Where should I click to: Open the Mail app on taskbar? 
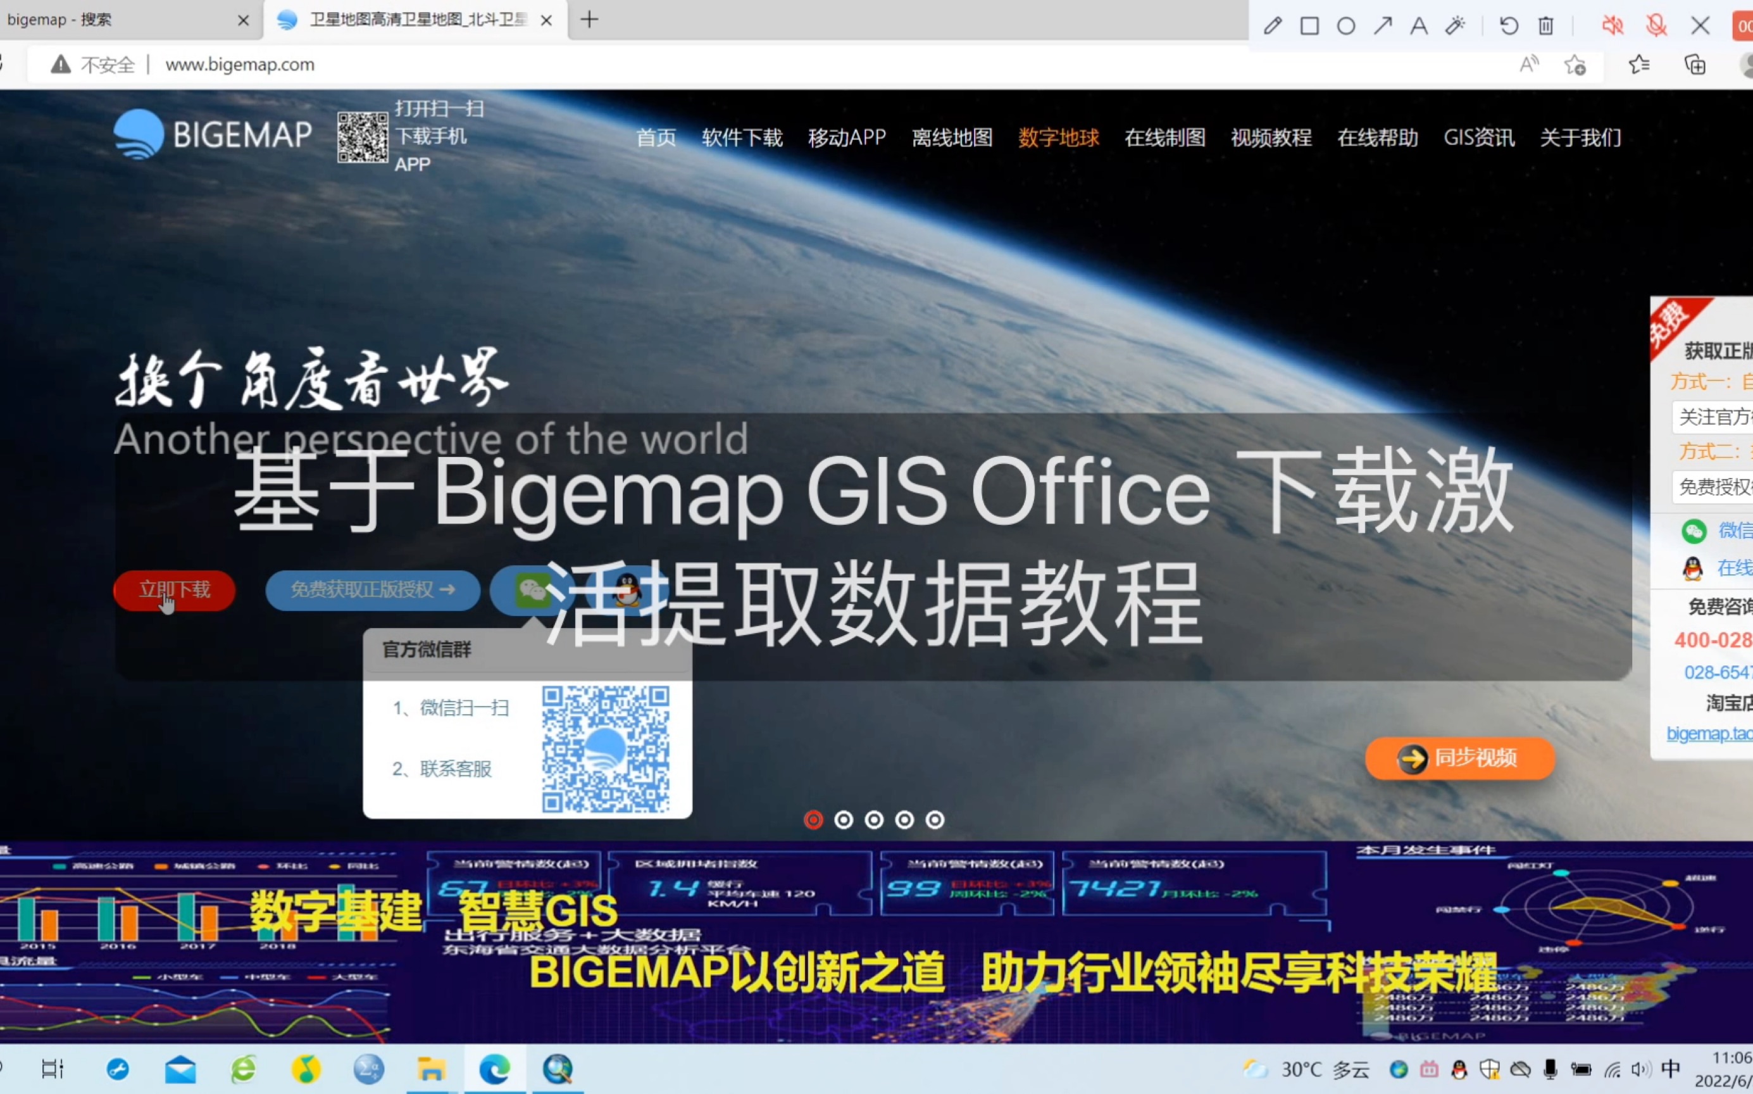[x=180, y=1069]
